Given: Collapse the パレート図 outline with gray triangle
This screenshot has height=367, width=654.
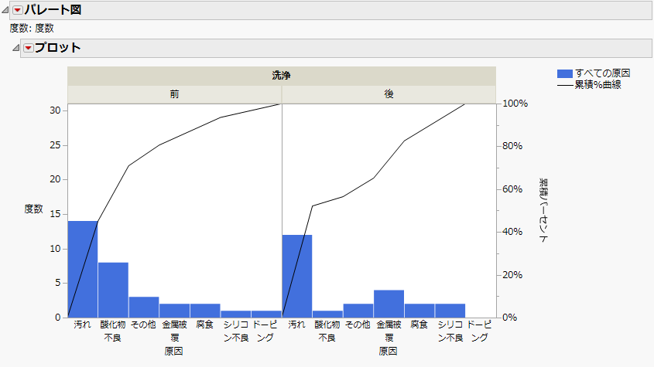Looking at the screenshot, I should [x=5, y=10].
